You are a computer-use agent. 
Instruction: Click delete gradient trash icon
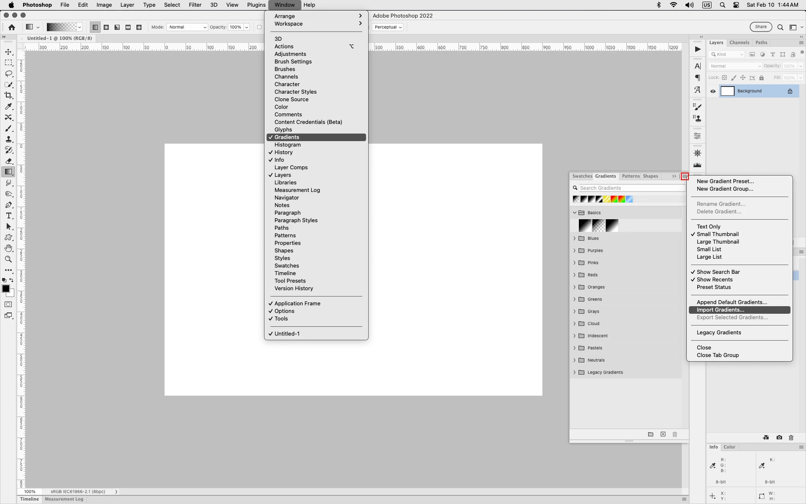(x=675, y=434)
